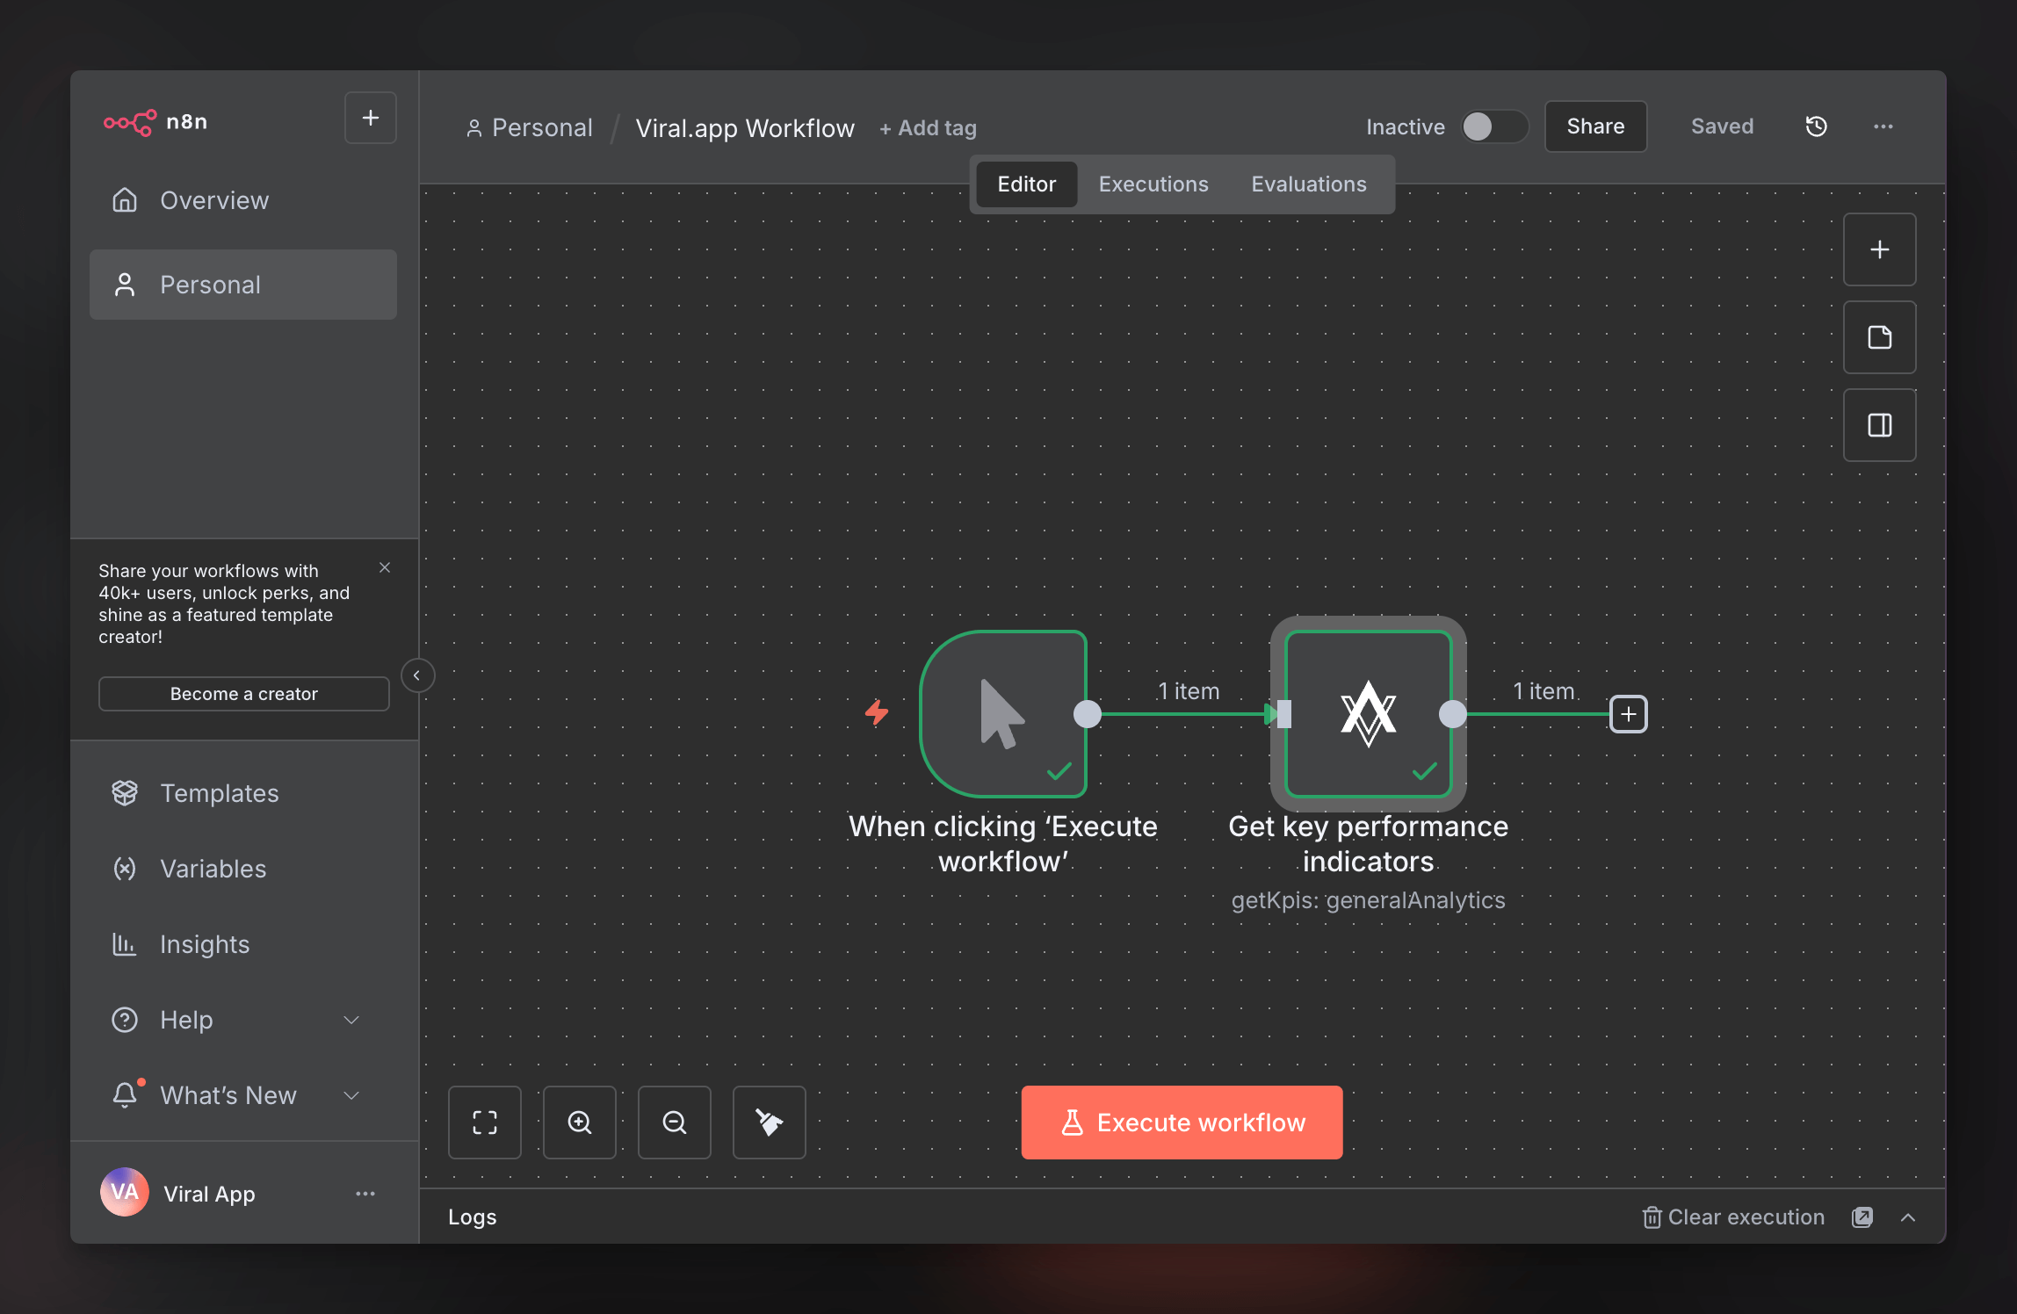Zoom in on the workflow canvas

[579, 1122]
